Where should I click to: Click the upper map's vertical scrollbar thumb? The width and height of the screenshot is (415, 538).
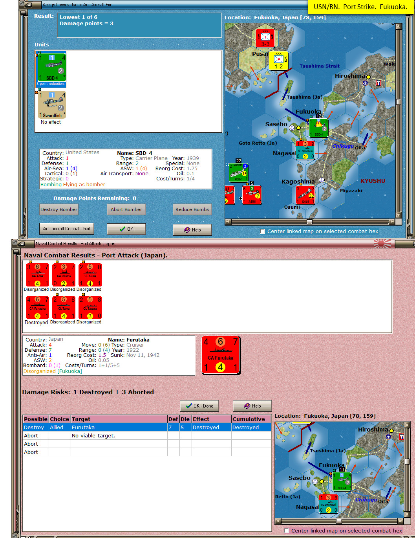click(x=399, y=102)
